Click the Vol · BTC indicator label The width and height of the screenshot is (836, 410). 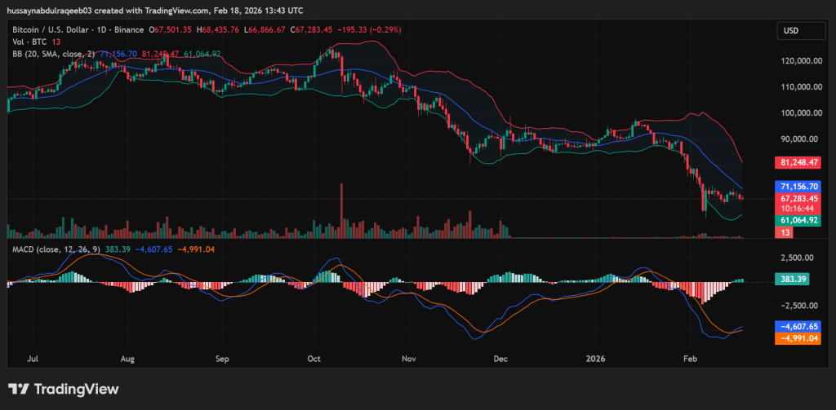(x=29, y=42)
